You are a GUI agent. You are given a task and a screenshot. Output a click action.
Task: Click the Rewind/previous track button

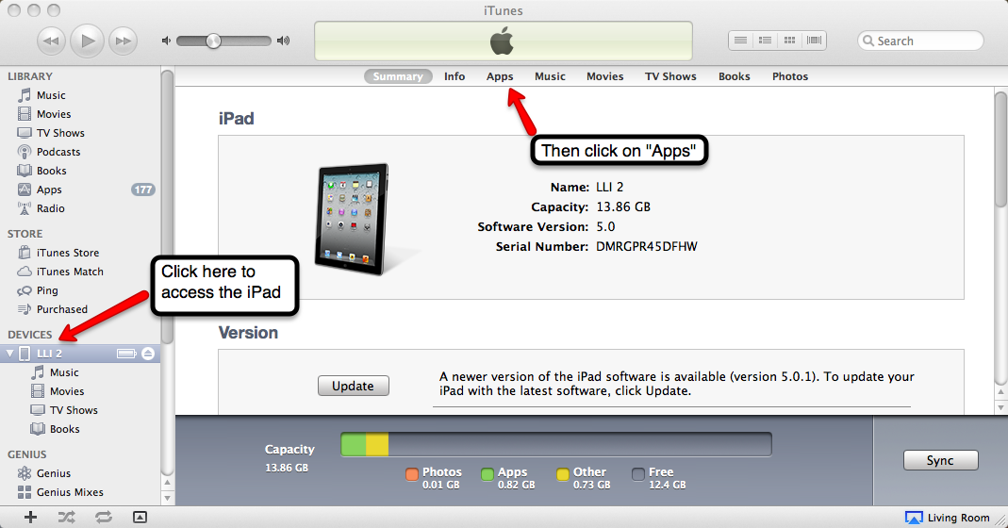coord(52,41)
